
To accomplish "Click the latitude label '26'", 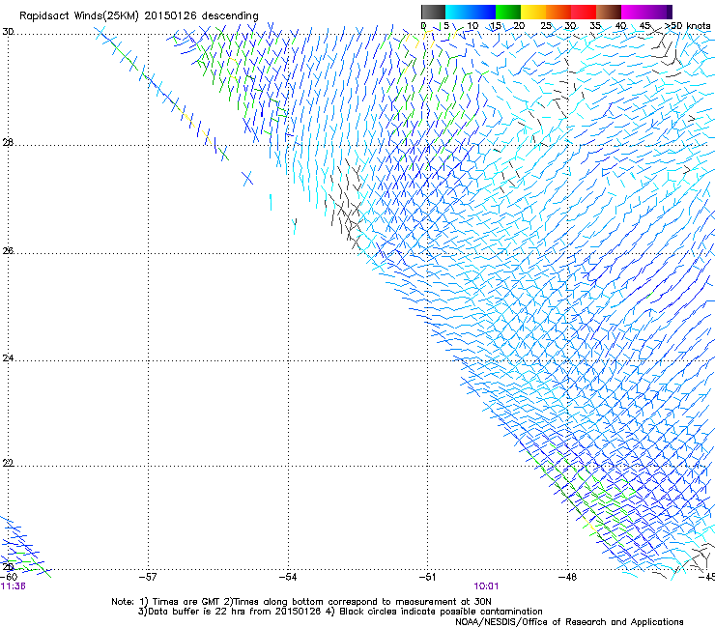I will [x=8, y=251].
